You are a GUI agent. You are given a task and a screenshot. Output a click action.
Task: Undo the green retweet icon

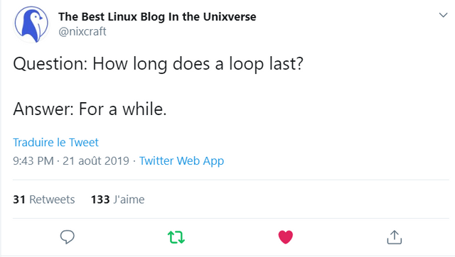coord(176,237)
